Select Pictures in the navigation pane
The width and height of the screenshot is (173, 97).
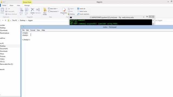click(3, 56)
